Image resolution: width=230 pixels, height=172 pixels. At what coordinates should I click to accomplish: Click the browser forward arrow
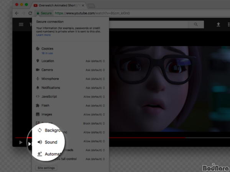[x=23, y=13]
